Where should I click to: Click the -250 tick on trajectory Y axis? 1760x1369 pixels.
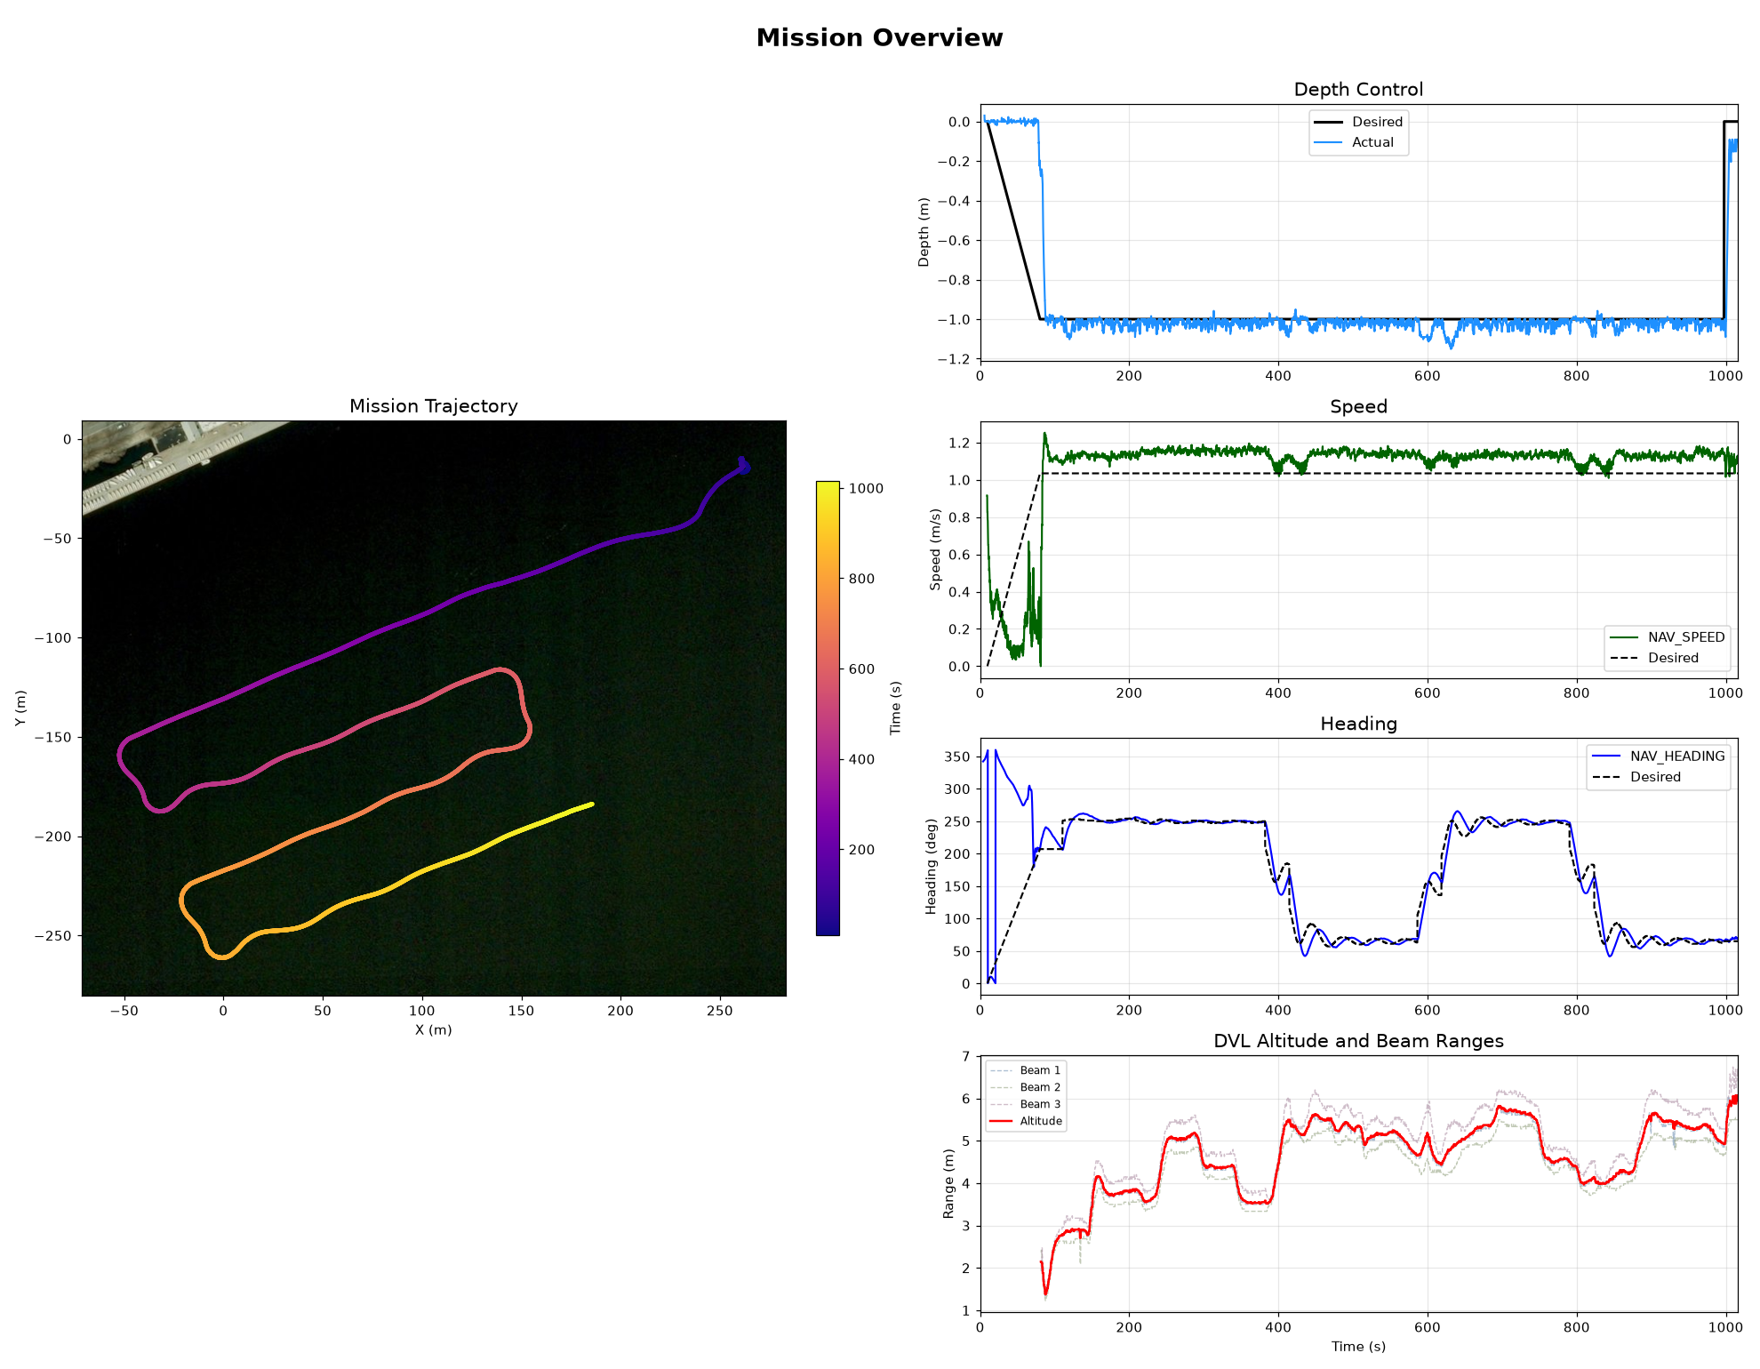(53, 936)
